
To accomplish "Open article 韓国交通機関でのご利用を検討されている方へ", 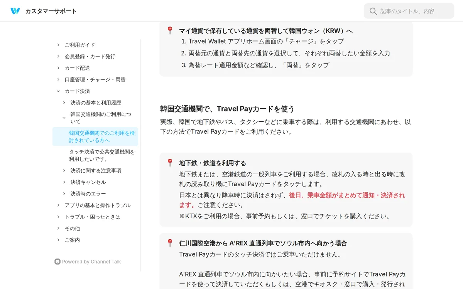I will pos(95,136).
